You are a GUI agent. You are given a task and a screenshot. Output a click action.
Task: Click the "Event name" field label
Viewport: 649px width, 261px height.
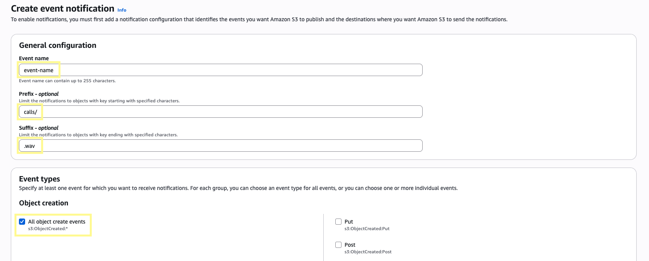click(x=34, y=58)
